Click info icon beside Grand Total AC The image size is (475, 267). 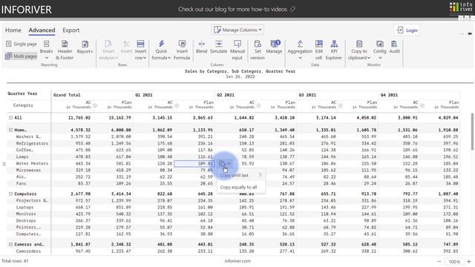click(x=95, y=105)
